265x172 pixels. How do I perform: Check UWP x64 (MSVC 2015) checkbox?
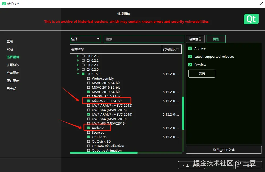(x=88, y=110)
